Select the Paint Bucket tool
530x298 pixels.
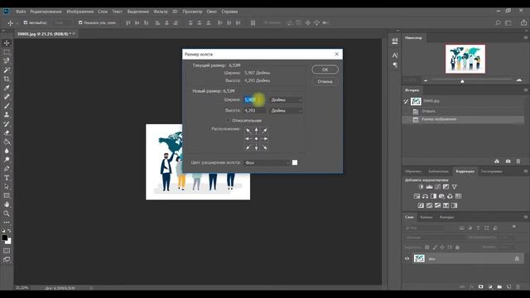coord(7,142)
